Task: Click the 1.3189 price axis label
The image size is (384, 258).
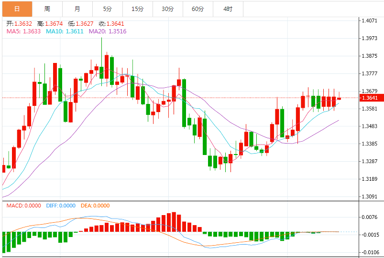Action: coord(370,179)
